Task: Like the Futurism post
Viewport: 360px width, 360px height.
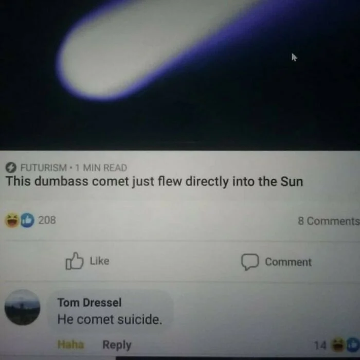Action: tap(87, 261)
